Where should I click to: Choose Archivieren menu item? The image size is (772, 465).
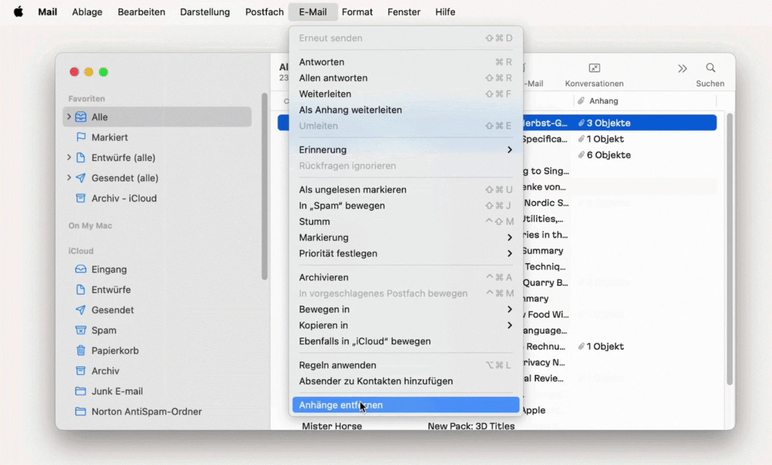click(406, 278)
